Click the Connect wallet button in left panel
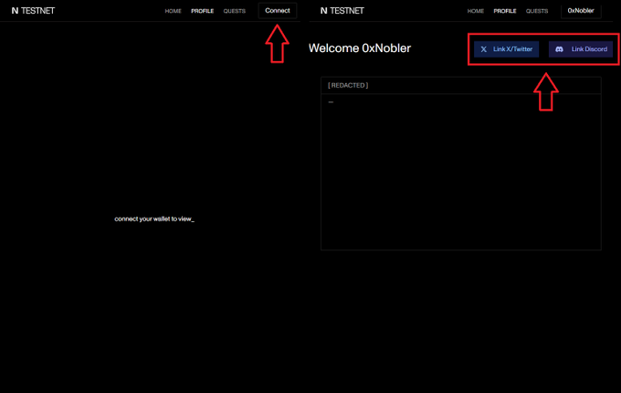The height and width of the screenshot is (393, 621). [x=278, y=11]
